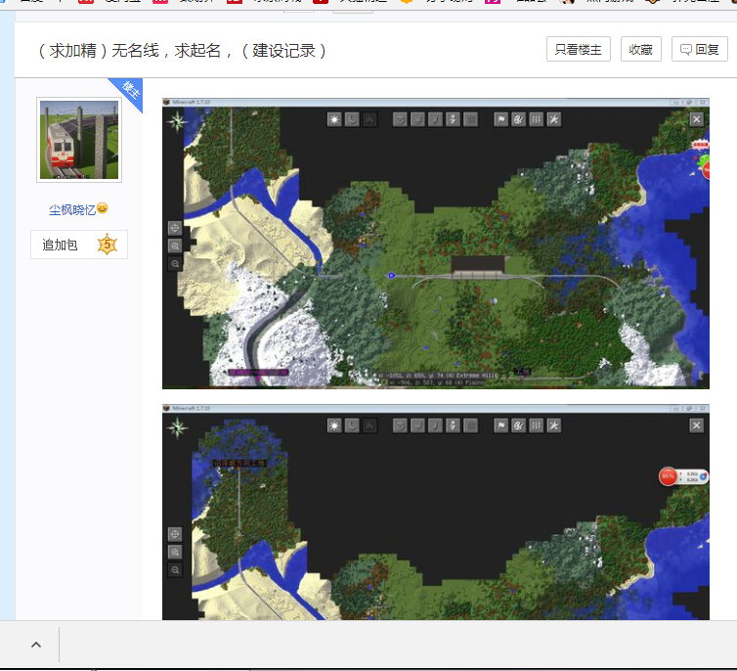Click red speed ball overlay in second map
Screen dimensions: 737x671
[x=668, y=476]
